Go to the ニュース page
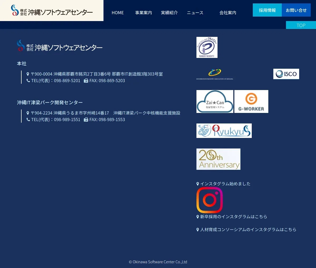 pyautogui.click(x=195, y=13)
